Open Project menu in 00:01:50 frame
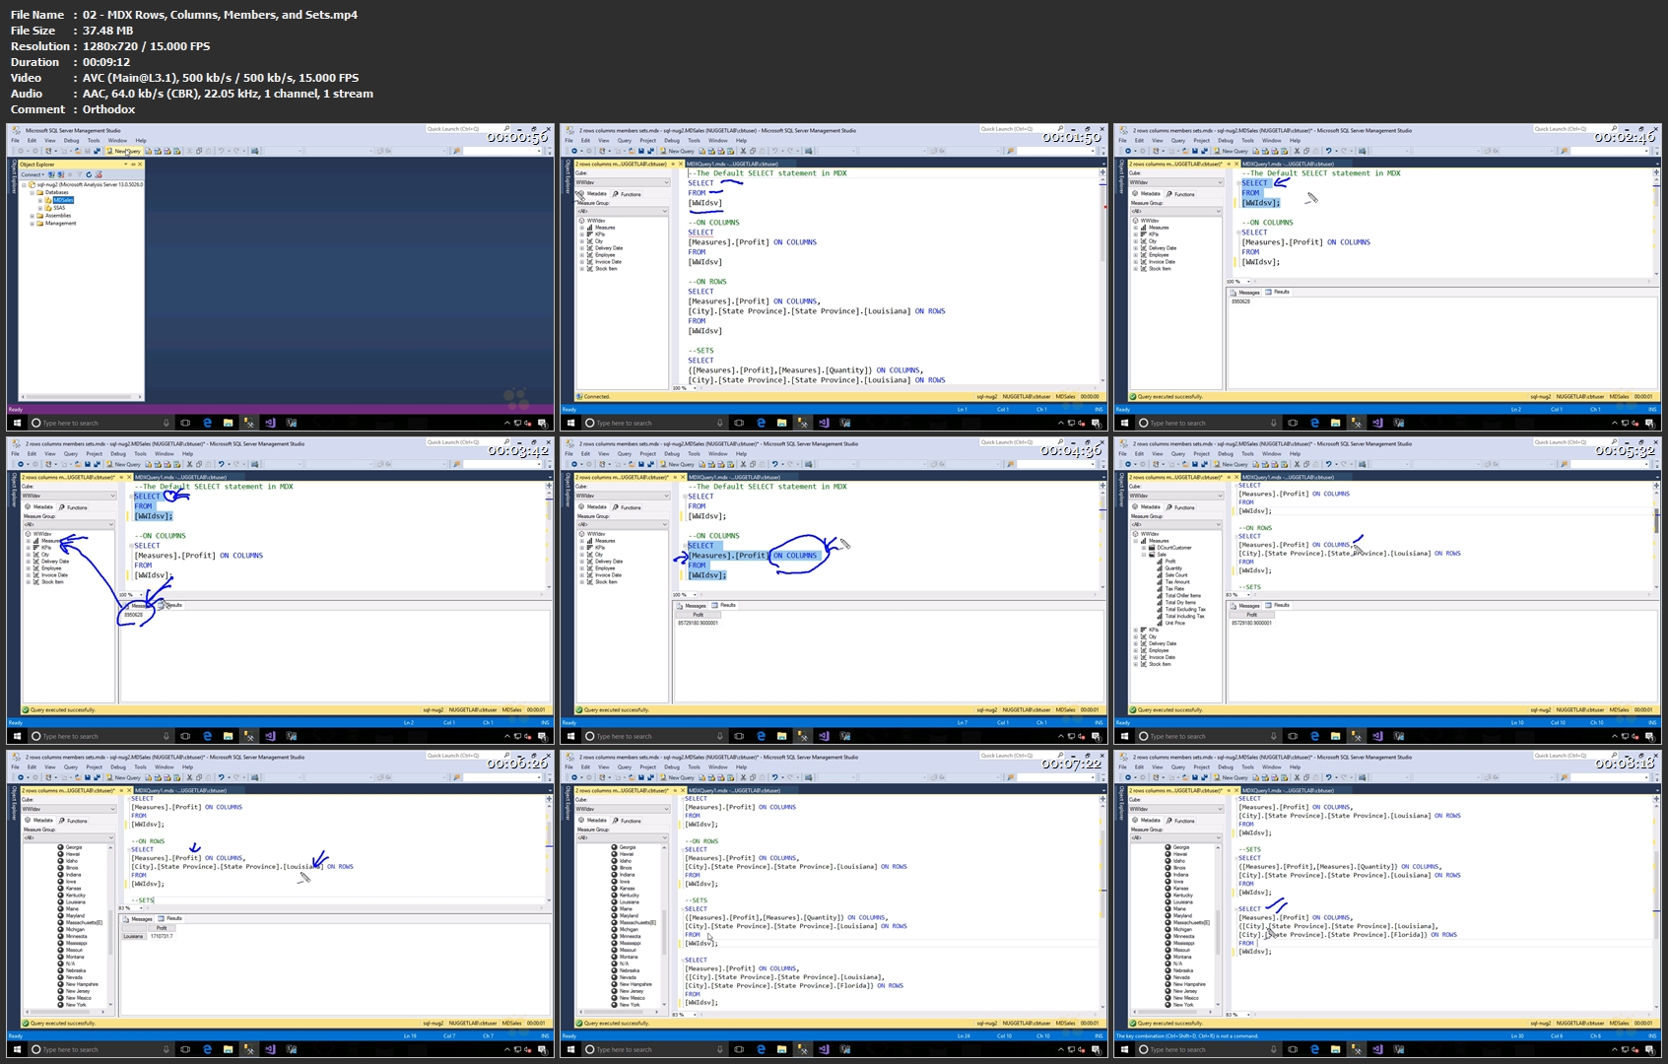The height and width of the screenshot is (1064, 1668). [x=647, y=140]
